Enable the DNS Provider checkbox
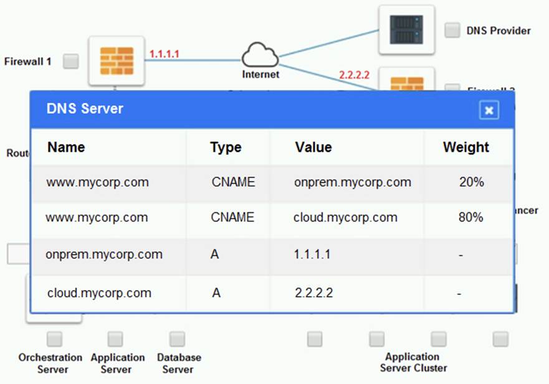549x384 pixels. pyautogui.click(x=451, y=29)
